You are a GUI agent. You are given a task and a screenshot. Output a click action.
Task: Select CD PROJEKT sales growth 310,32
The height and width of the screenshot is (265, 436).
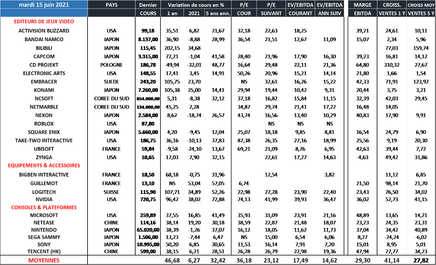(x=392, y=65)
